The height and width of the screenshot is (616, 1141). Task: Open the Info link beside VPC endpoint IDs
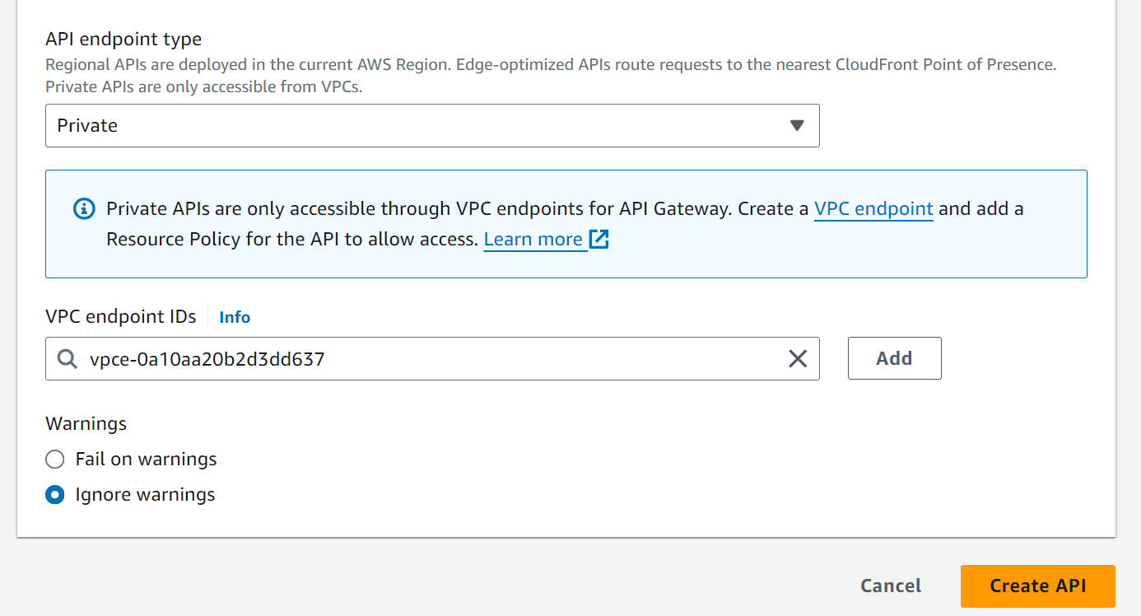pyautogui.click(x=235, y=317)
